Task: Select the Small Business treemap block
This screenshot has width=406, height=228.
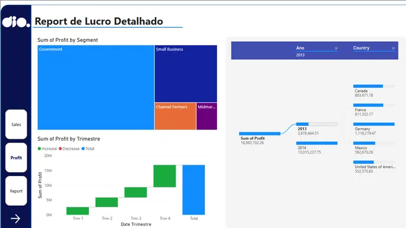Action: coord(186,73)
